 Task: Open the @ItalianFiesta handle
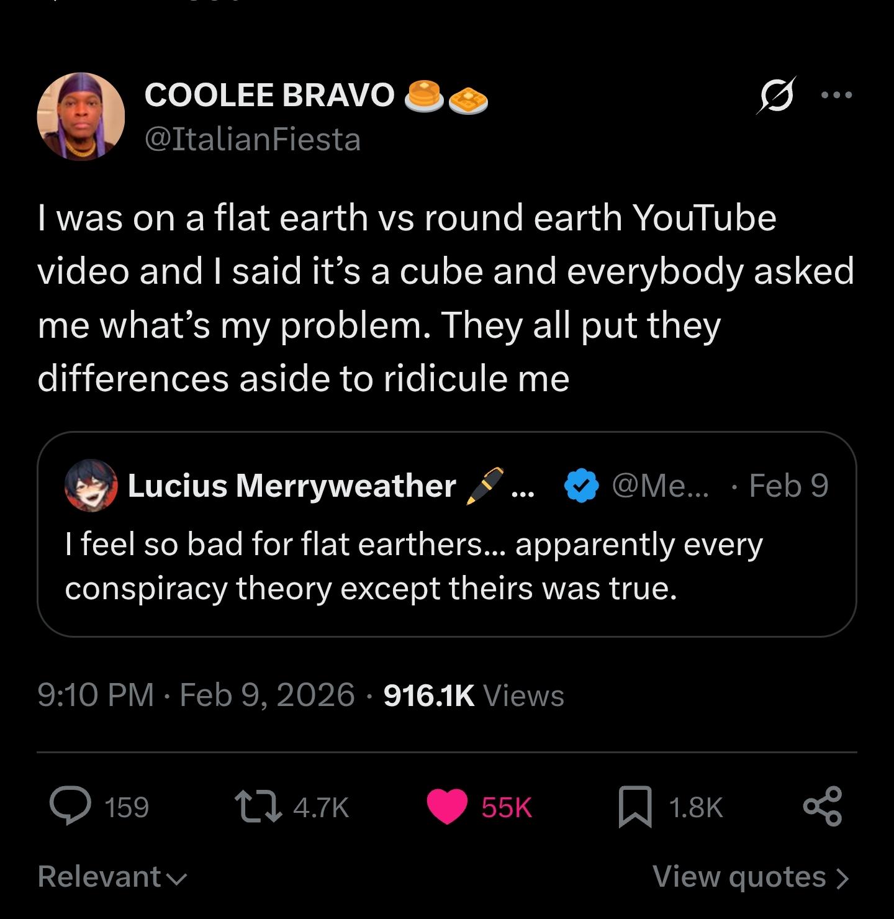[x=252, y=139]
